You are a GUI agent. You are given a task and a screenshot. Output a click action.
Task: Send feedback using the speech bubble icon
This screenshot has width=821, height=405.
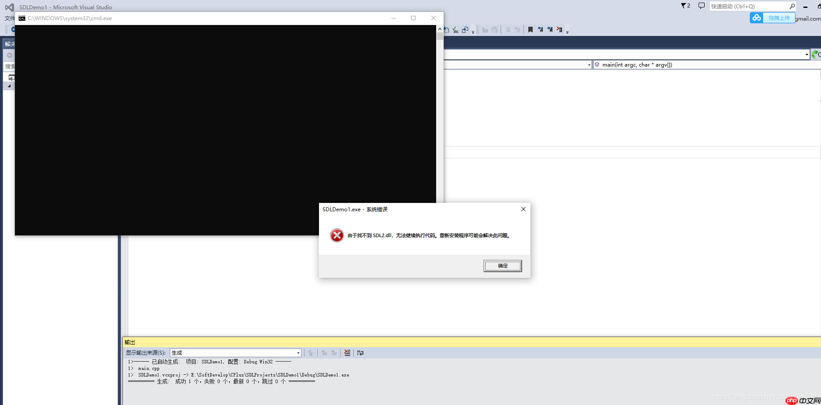point(701,6)
